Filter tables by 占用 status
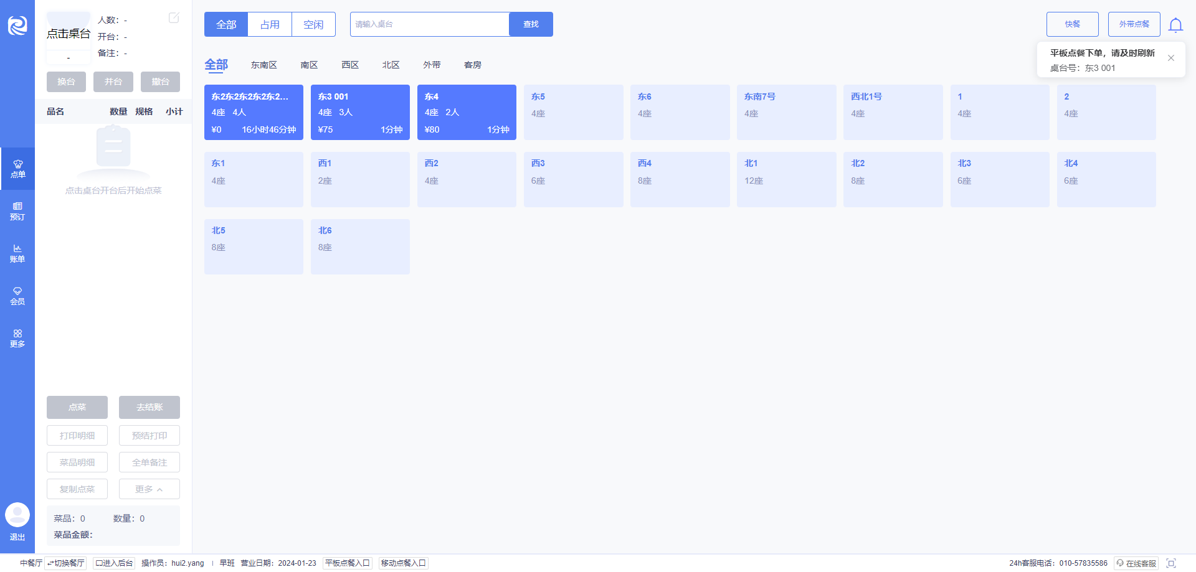 tap(270, 24)
